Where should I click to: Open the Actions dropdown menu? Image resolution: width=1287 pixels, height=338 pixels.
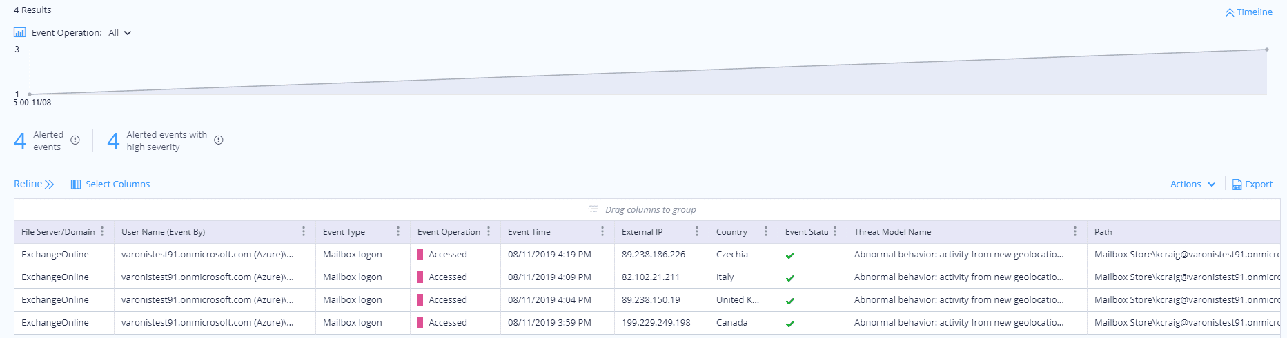tap(1192, 184)
